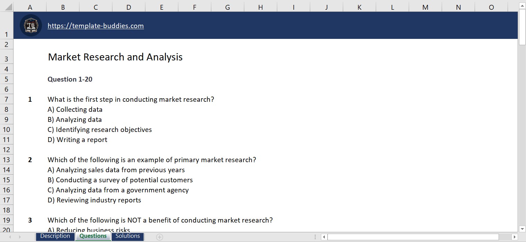Select the Questions sheet tab
Image resolution: width=526 pixels, height=242 pixels.
93,236
